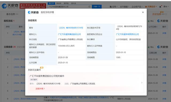Open the notification bell in the header
The height and width of the screenshot is (102, 171).
[x=160, y=7]
